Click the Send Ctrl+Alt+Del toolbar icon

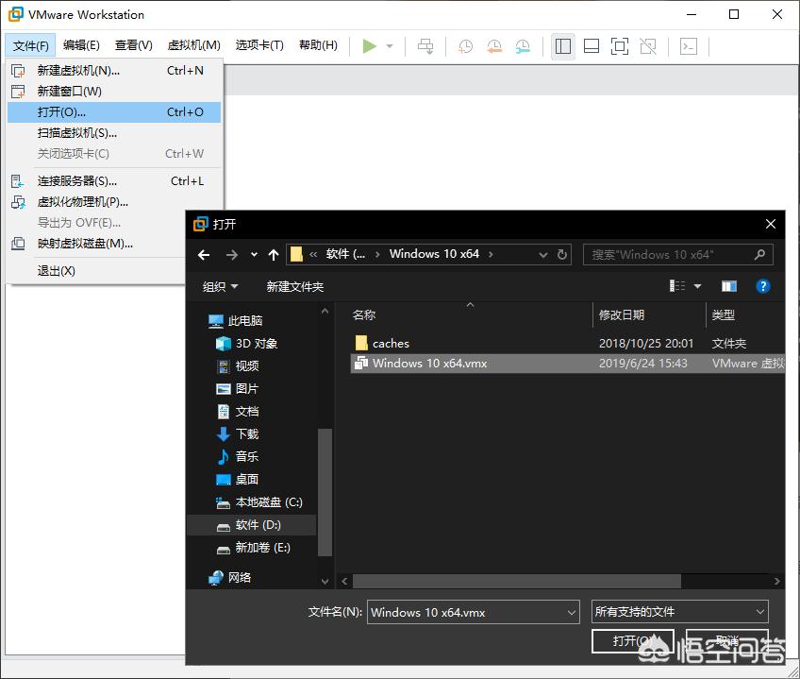425,46
